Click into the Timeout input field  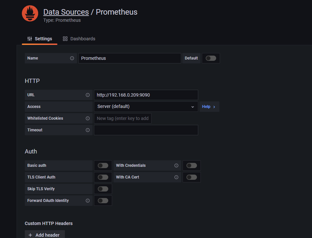click(x=146, y=130)
